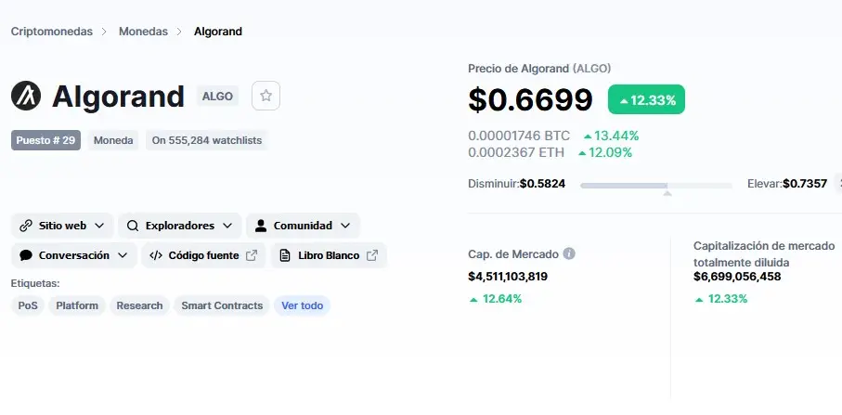Click the Disminuir $0.5824 low value
This screenshot has width=842, height=415.
tap(516, 184)
